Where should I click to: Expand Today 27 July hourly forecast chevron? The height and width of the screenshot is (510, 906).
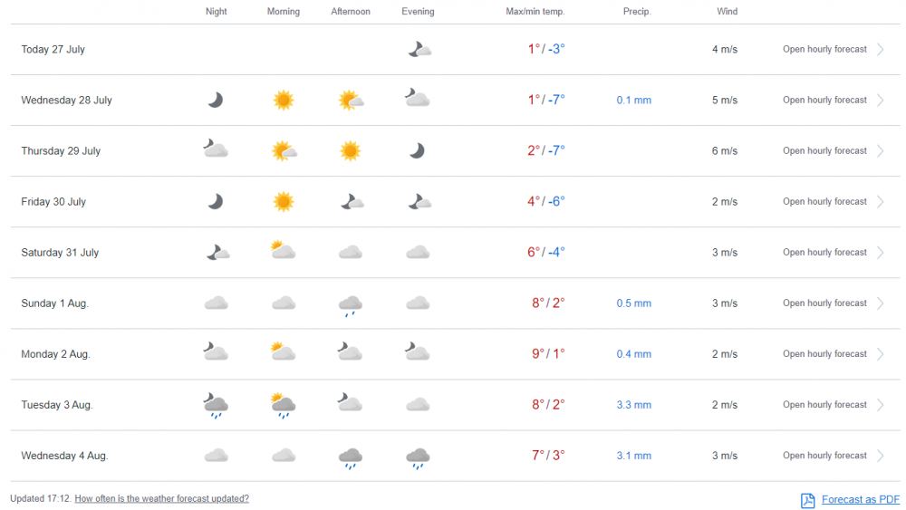(x=881, y=50)
